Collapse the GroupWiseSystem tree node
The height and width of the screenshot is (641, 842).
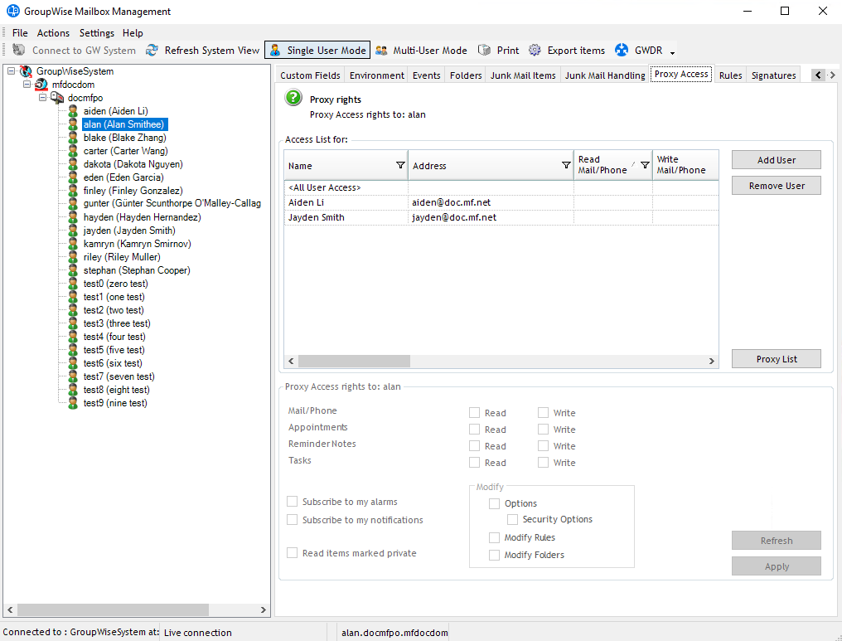coord(11,71)
